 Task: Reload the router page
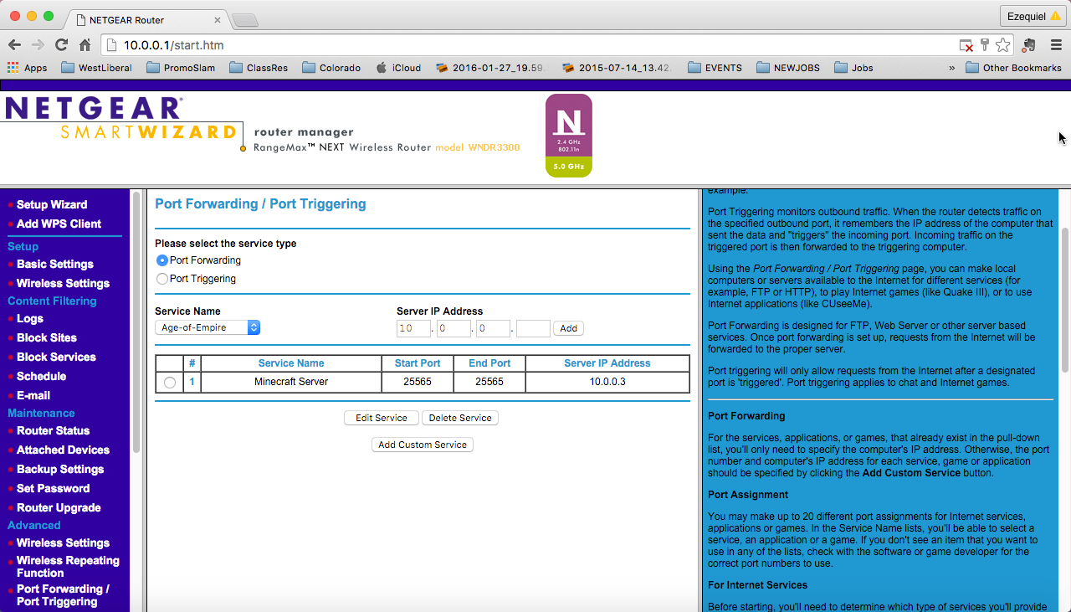point(61,45)
